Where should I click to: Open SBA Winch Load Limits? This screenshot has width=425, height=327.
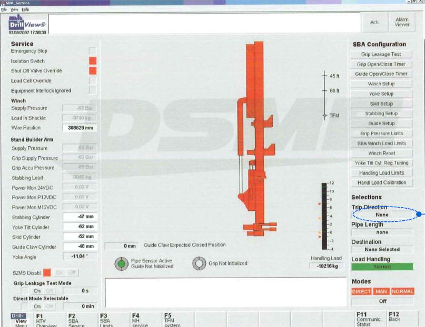(382, 144)
